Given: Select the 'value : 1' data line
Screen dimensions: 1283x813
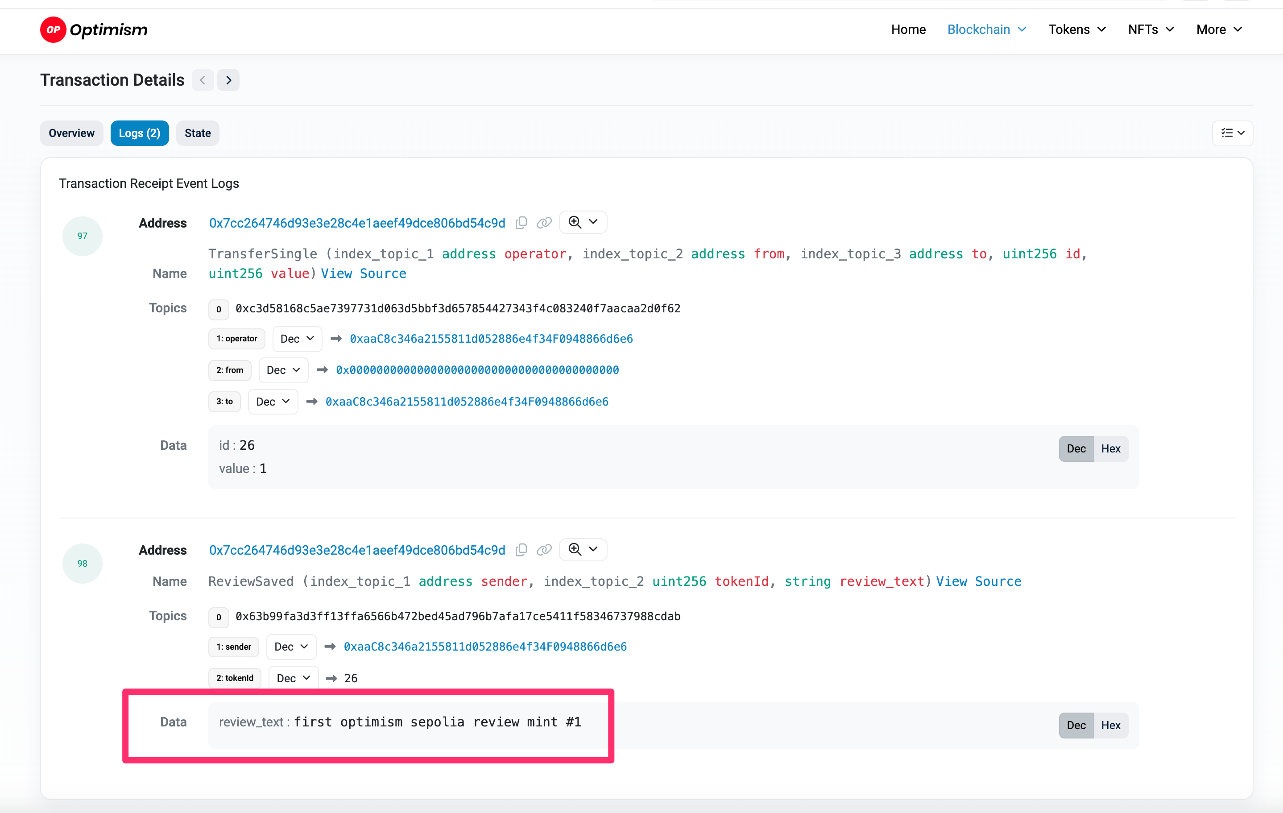Looking at the screenshot, I should [x=242, y=469].
